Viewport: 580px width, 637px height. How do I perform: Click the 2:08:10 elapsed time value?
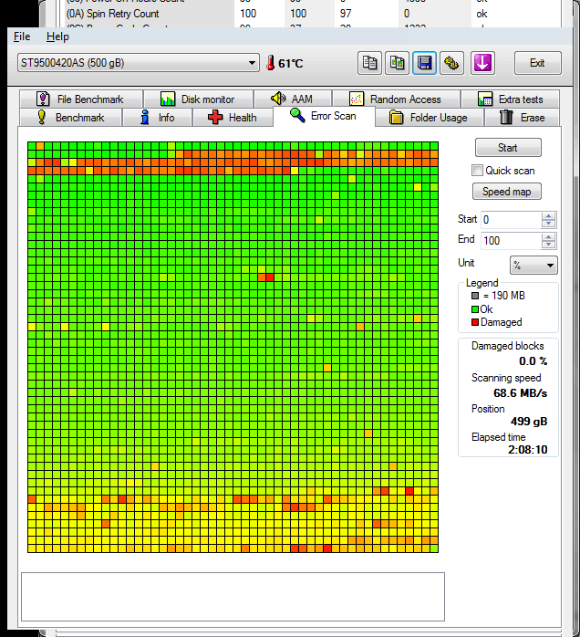pos(528,449)
